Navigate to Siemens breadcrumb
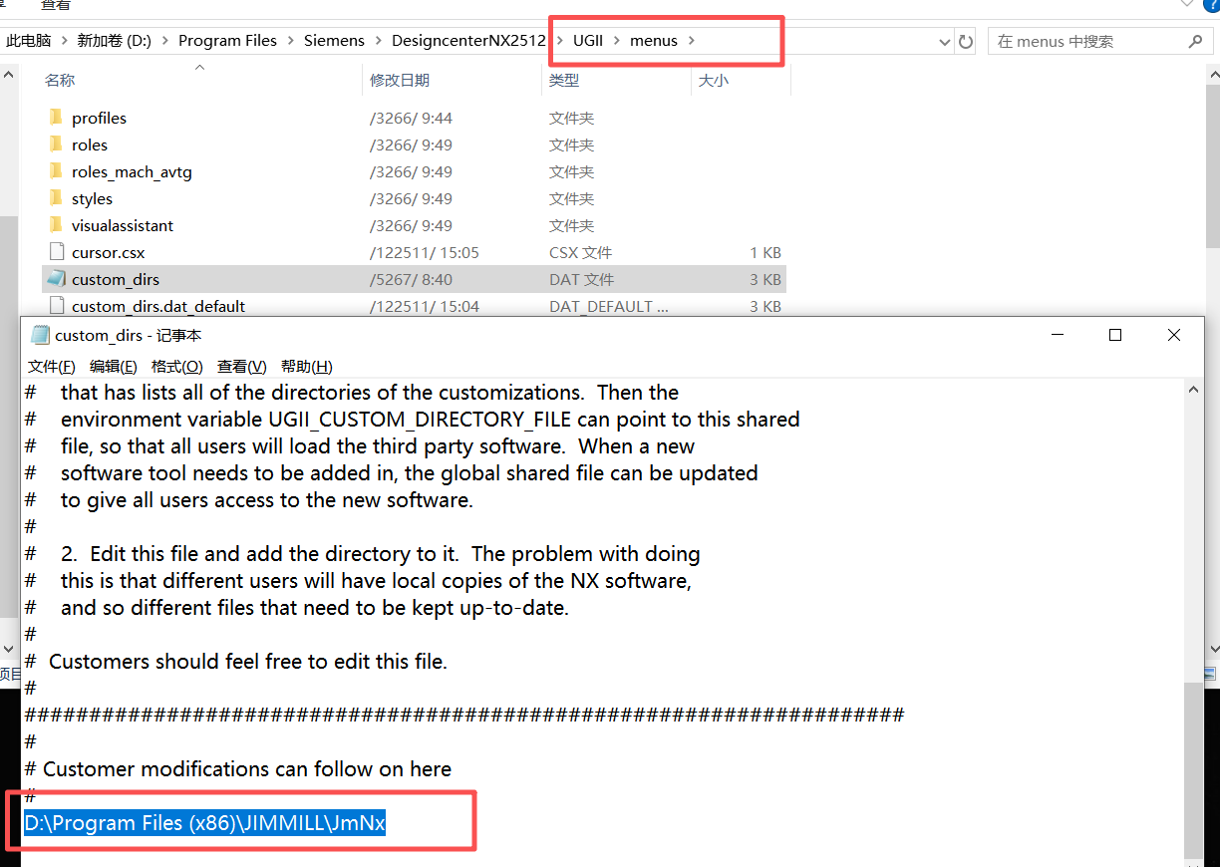This screenshot has height=867, width=1220. 335,41
